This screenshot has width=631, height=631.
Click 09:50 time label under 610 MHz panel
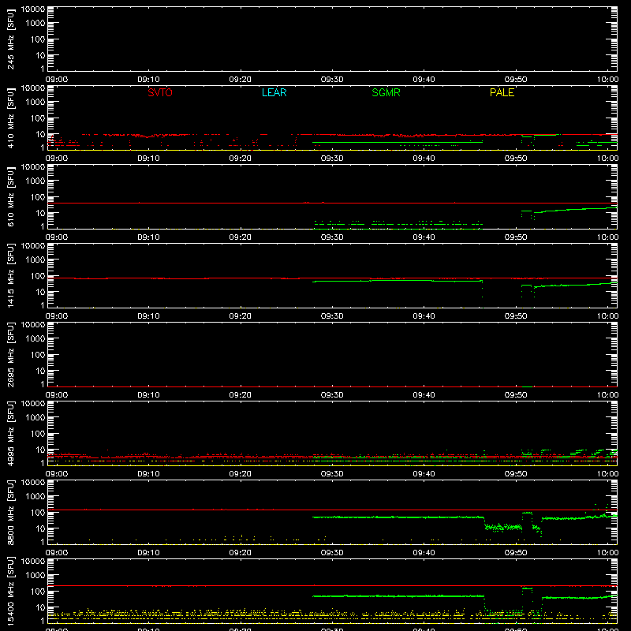[516, 237]
